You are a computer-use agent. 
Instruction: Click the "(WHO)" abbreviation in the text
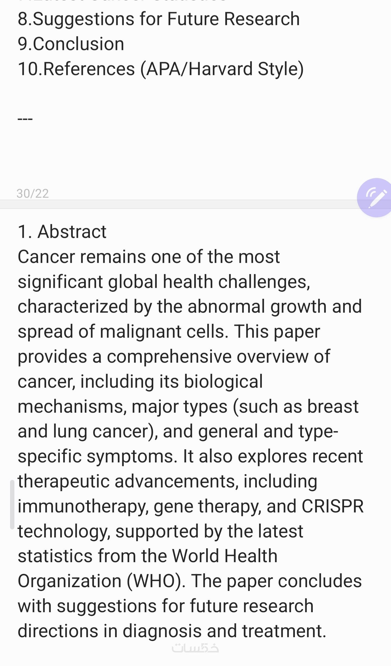[154, 581]
